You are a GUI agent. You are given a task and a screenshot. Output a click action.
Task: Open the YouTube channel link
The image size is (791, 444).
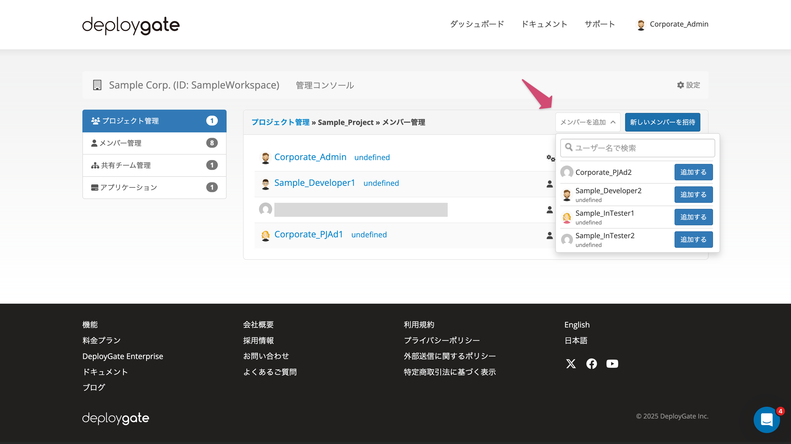612,364
